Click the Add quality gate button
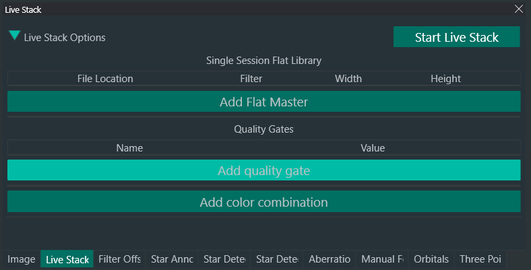The width and height of the screenshot is (531, 270). pos(263,170)
